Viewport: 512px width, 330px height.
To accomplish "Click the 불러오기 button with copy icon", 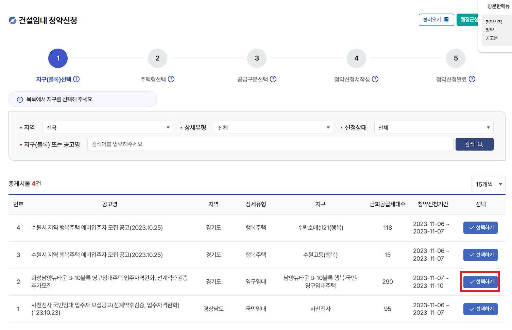I will coord(436,20).
